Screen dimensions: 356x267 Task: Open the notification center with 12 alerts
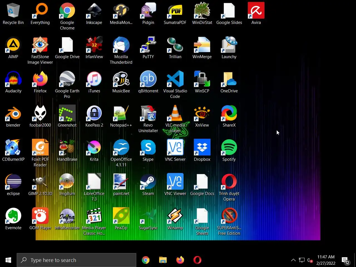coord(345,261)
